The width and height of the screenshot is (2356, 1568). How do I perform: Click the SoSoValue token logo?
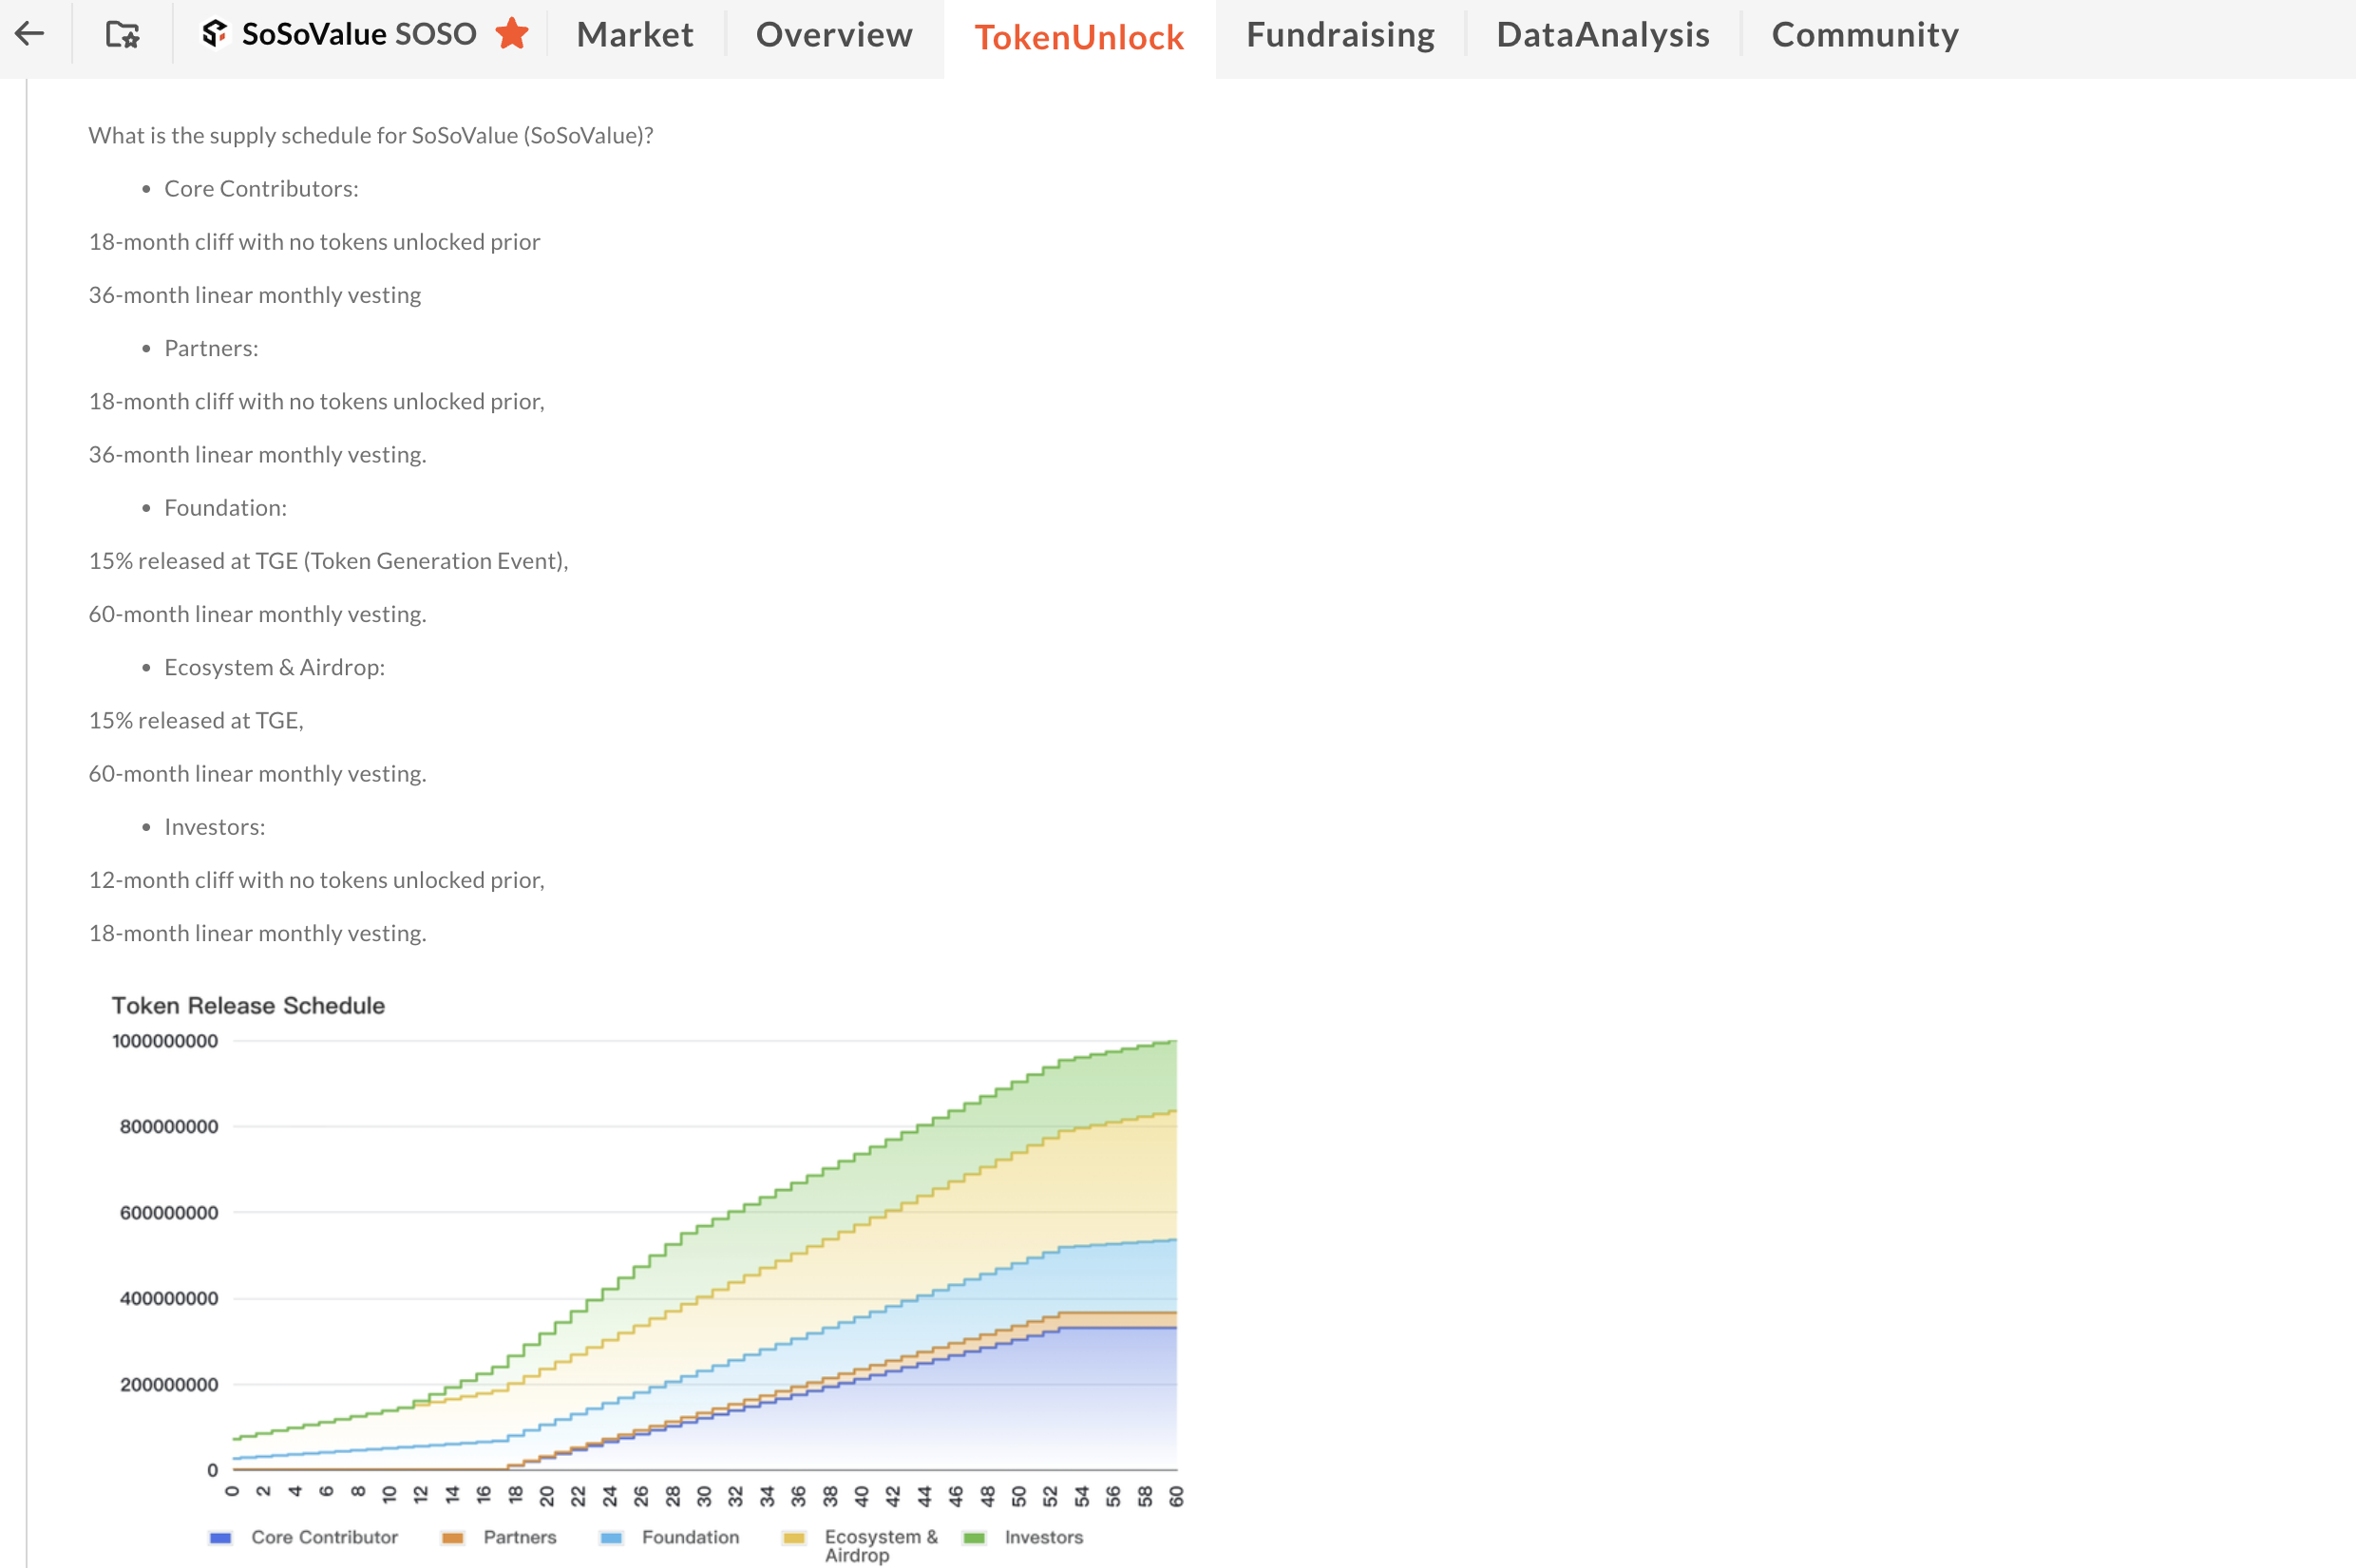click(x=214, y=33)
